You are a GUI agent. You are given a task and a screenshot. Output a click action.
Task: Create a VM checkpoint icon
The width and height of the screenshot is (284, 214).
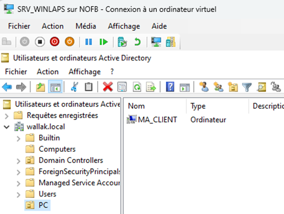coord(122,42)
